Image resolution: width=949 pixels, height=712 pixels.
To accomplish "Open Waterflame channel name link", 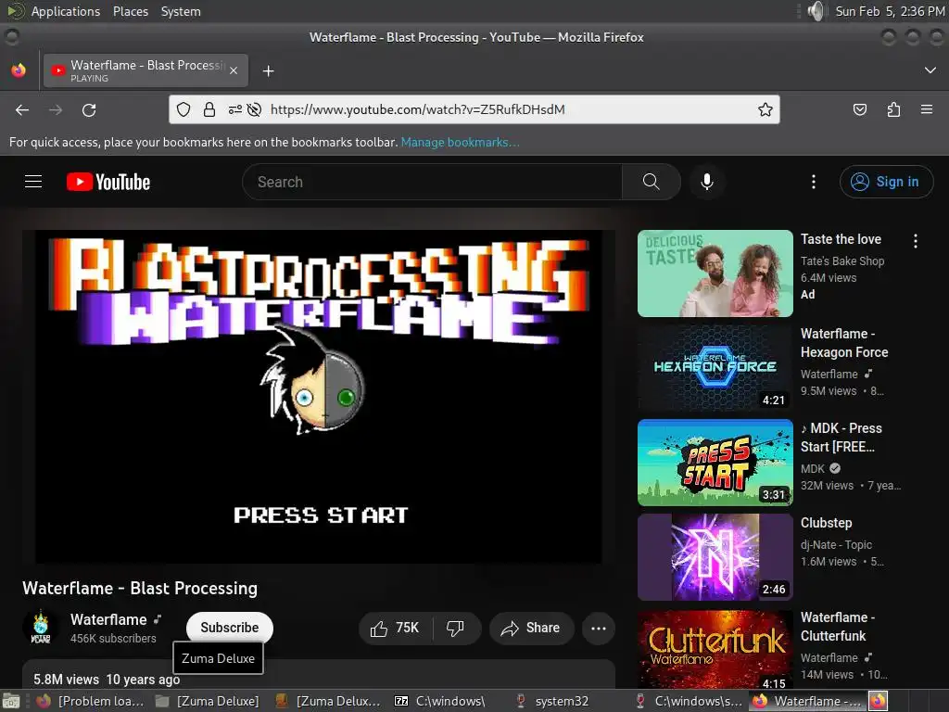I will tap(108, 619).
